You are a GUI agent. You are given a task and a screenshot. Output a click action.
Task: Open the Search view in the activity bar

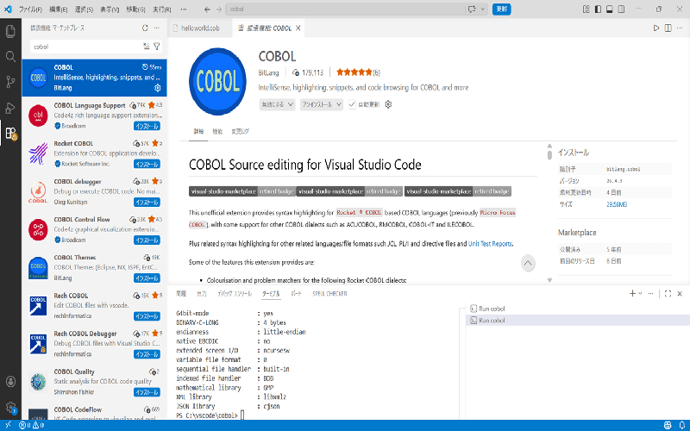coord(10,56)
